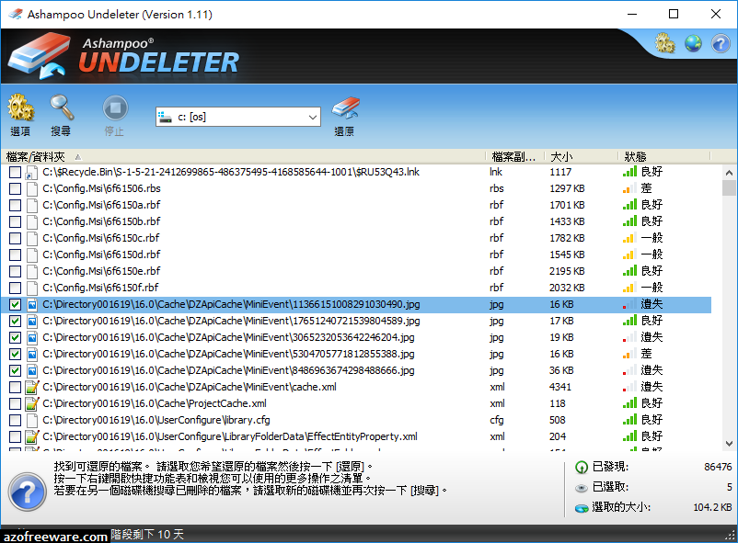Open language options via the globe icon

(692, 42)
